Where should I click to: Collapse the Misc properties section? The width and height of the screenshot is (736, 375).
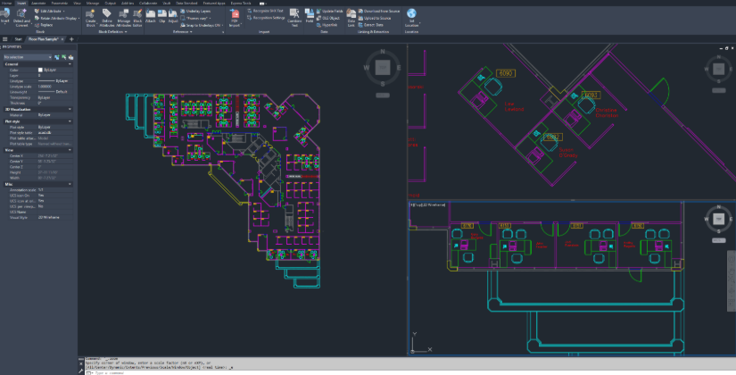click(x=70, y=184)
